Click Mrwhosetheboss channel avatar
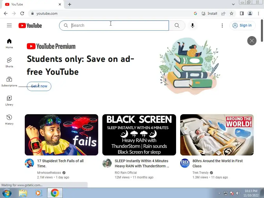The image size is (264, 198). pos(29,163)
